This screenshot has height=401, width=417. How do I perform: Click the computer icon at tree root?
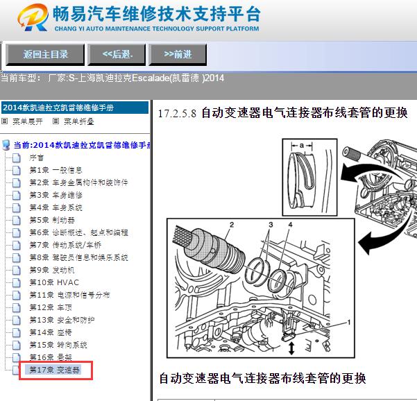click(6, 145)
